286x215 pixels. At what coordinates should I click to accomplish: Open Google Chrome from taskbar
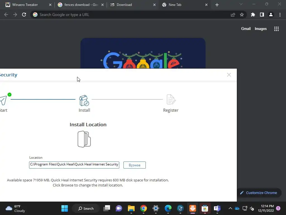[x=144, y=208]
